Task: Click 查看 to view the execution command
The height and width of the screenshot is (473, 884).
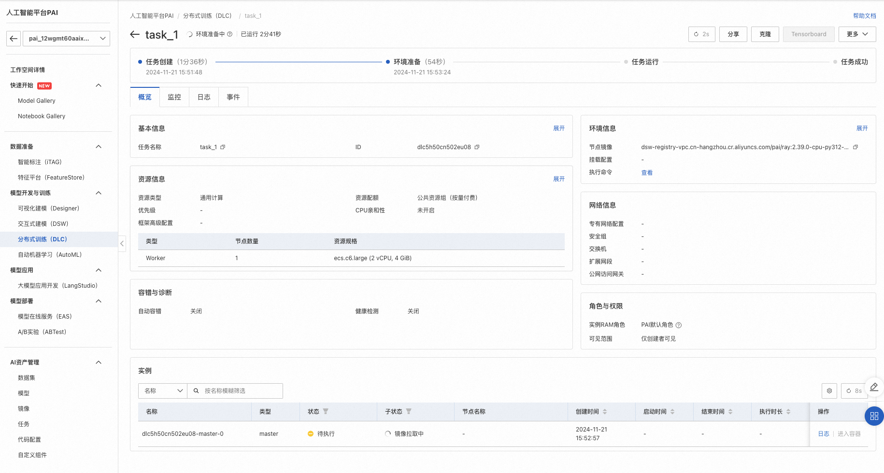Action: tap(647, 173)
